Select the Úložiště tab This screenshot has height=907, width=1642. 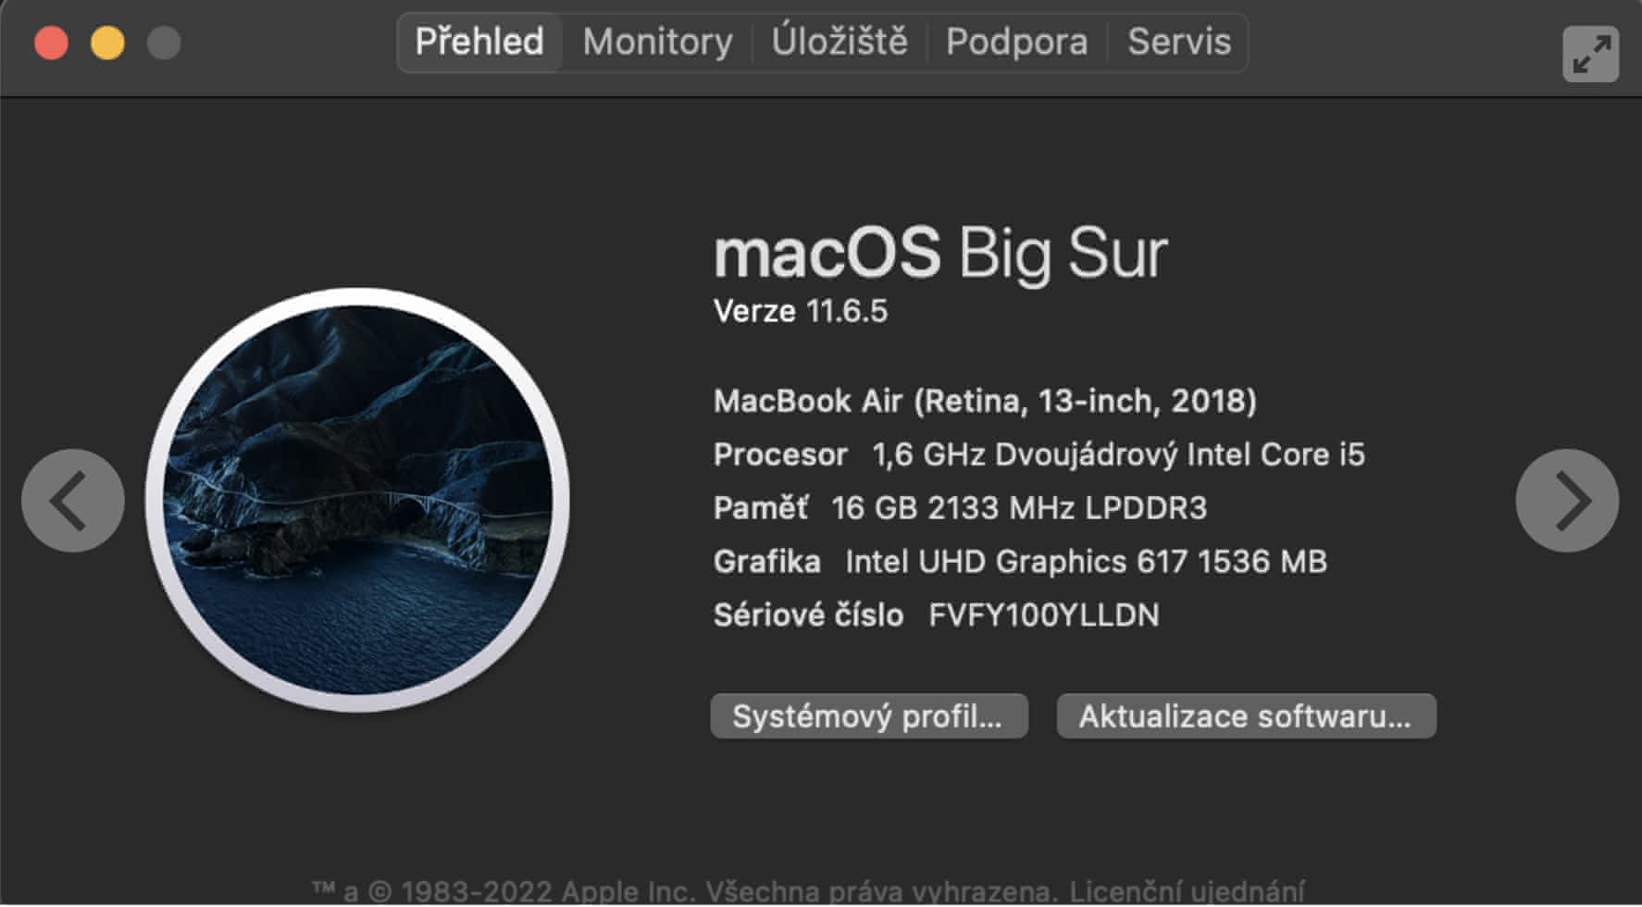[x=840, y=42]
